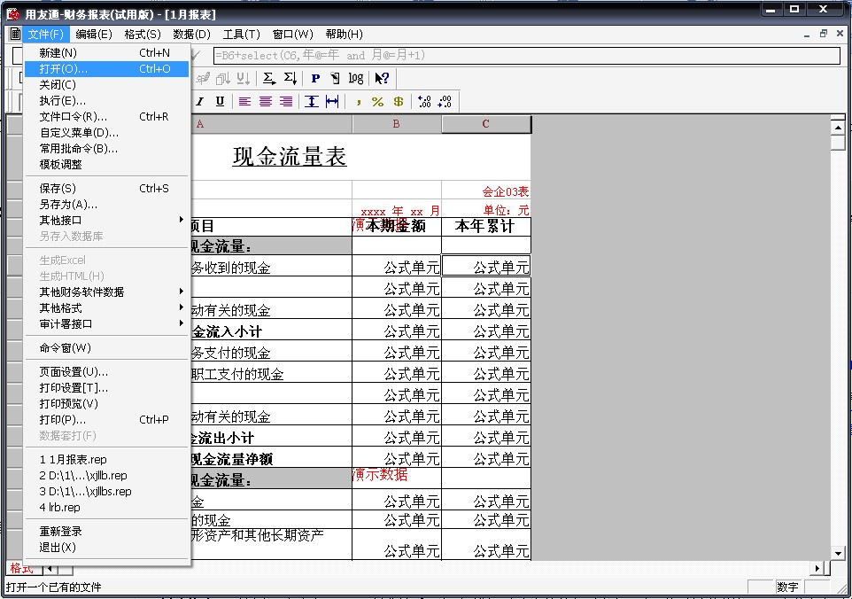Open the 编辑(E) menu
Viewport: 852px width, 599px height.
[94, 35]
